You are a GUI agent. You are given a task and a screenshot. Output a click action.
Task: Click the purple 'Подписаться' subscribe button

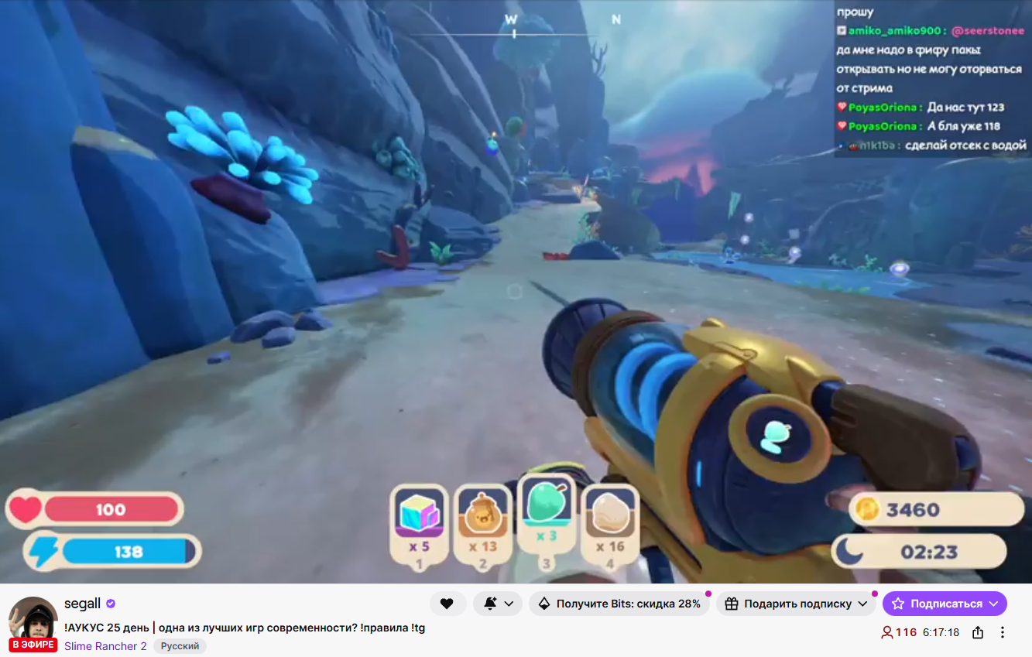[x=945, y=604]
